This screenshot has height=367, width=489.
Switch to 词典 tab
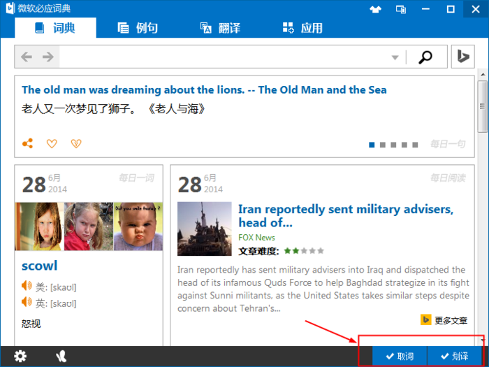[x=55, y=28]
